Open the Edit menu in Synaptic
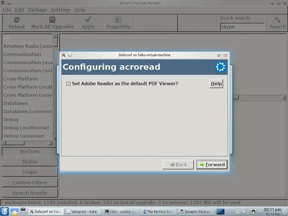The height and width of the screenshot is (216, 288). [x=19, y=10]
